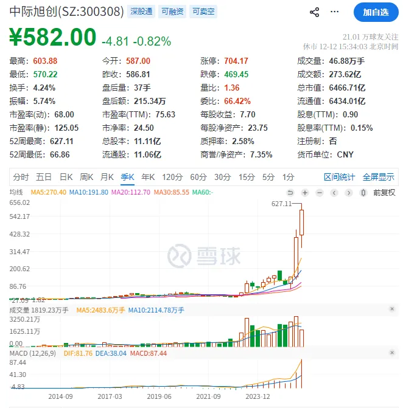Click the DEA:38.04 value

pos(111,353)
